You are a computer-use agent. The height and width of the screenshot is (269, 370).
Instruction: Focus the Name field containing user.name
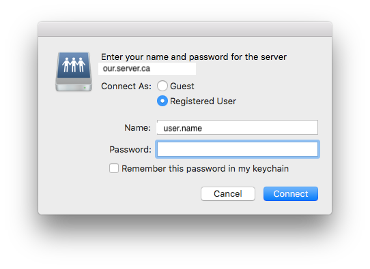[237, 127]
